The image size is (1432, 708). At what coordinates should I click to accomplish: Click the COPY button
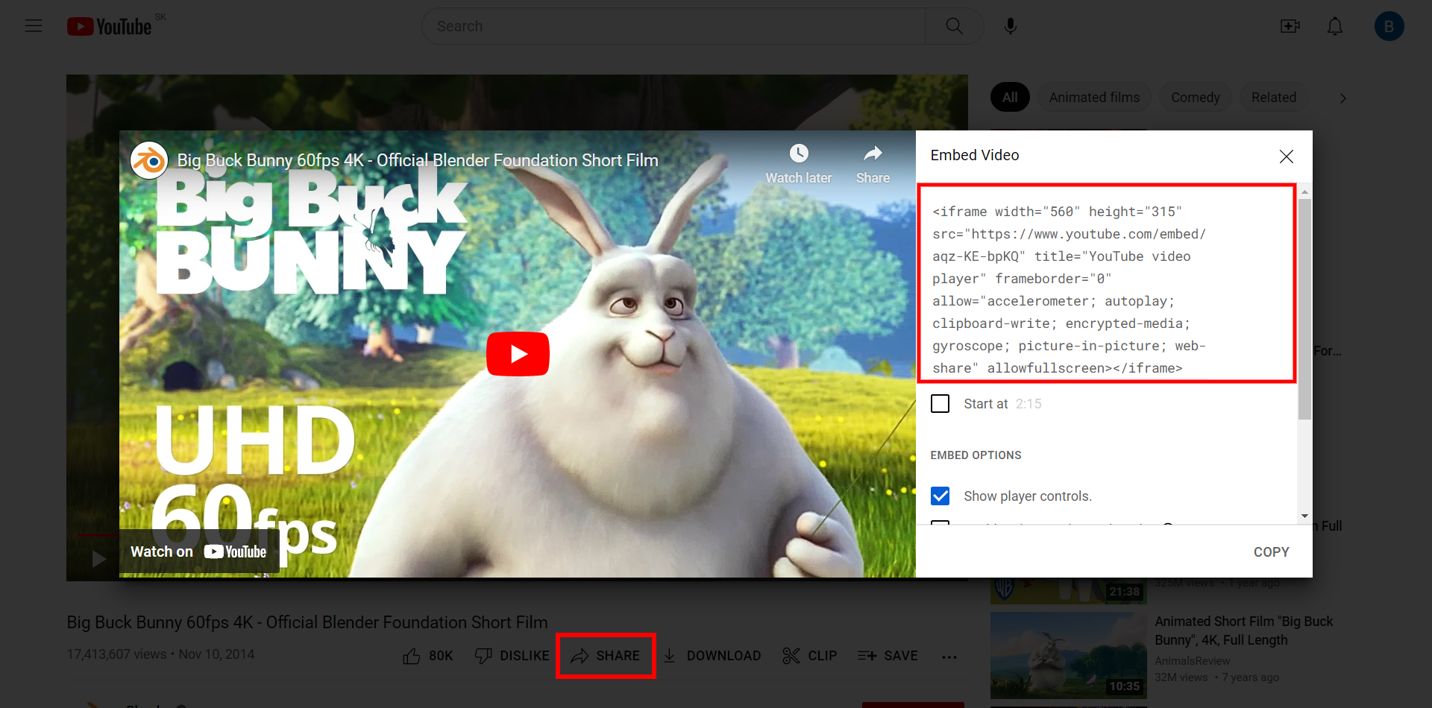pos(1271,552)
